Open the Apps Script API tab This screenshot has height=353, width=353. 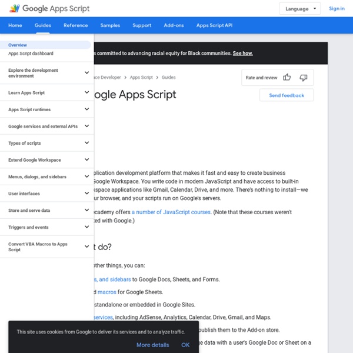214,25
